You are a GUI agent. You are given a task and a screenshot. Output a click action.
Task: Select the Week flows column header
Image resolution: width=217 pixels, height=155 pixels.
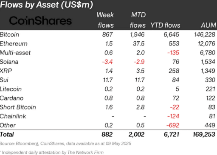(x=105, y=20)
